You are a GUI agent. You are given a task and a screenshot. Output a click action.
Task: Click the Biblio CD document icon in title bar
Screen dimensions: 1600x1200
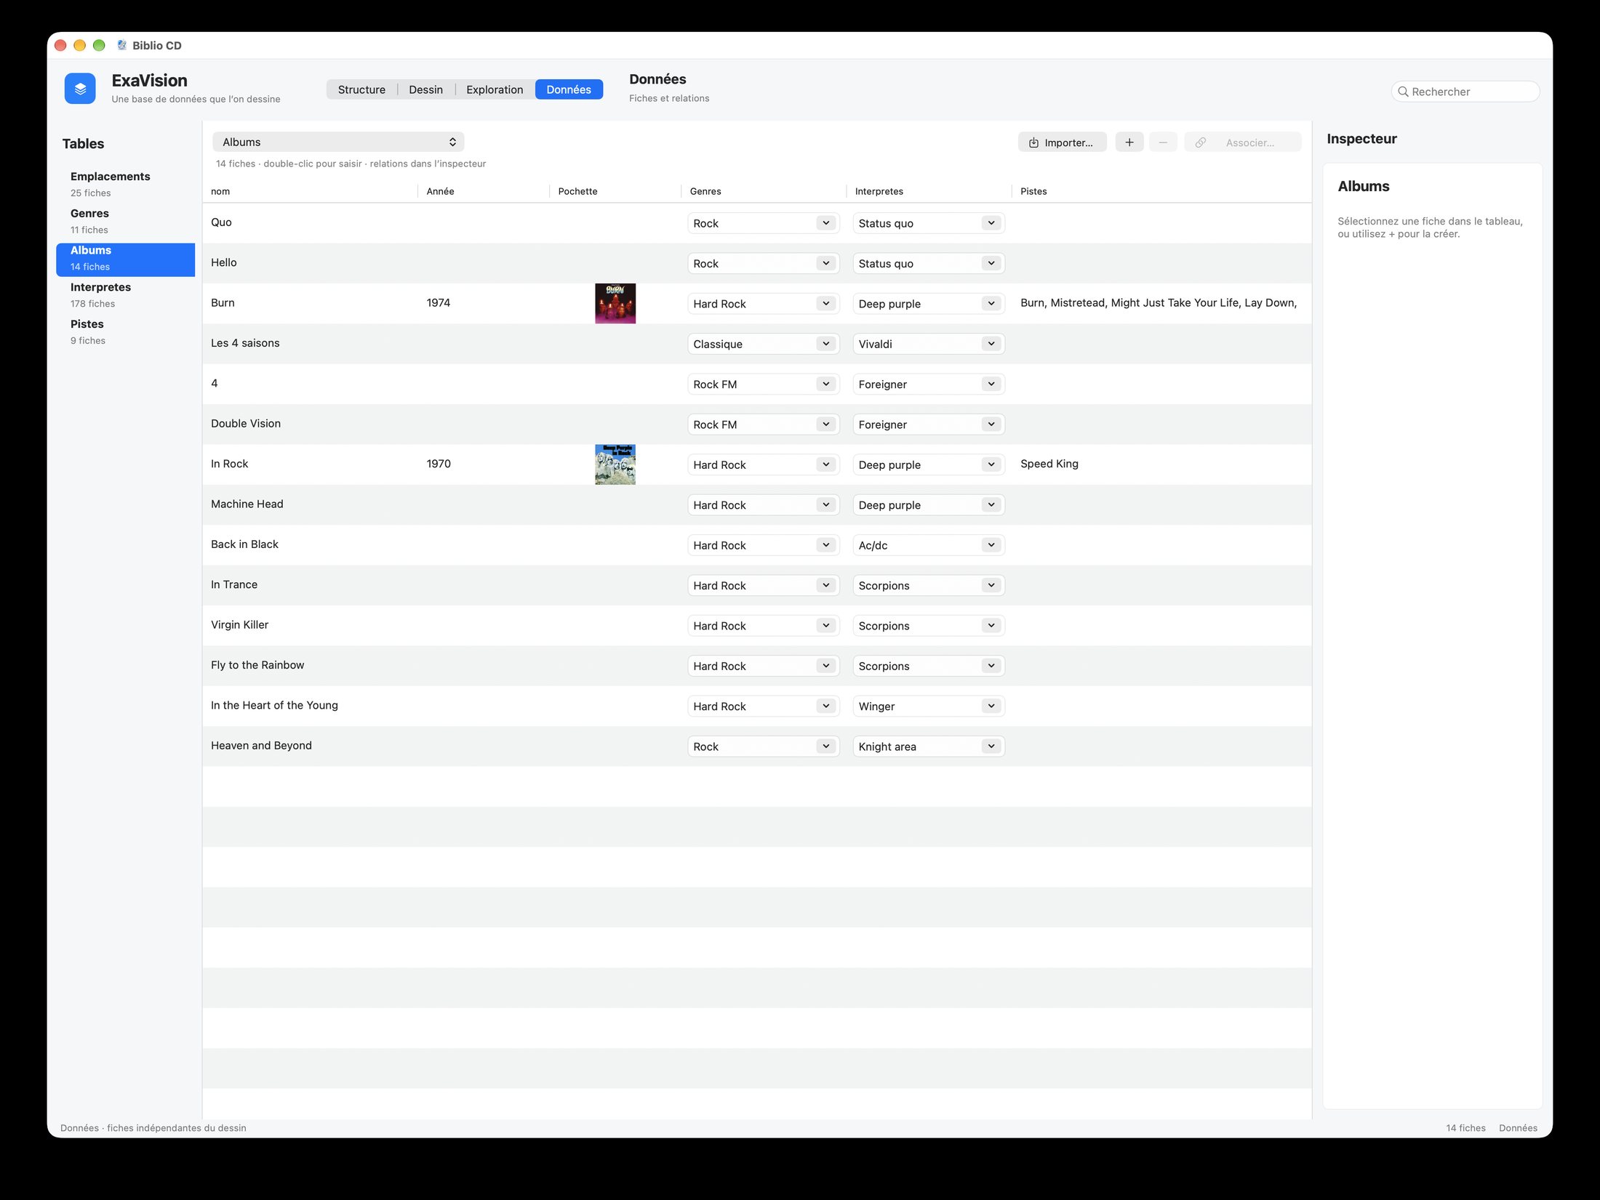click(x=121, y=45)
